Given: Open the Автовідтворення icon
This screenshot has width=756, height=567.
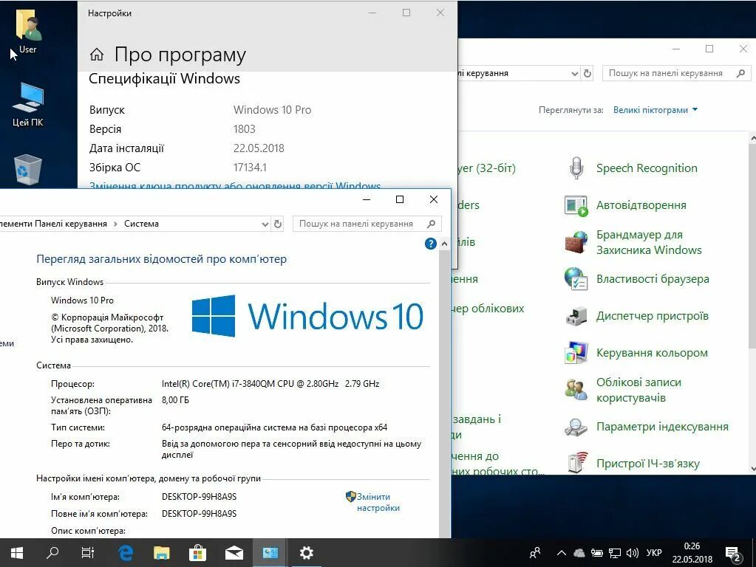Looking at the screenshot, I should point(576,205).
